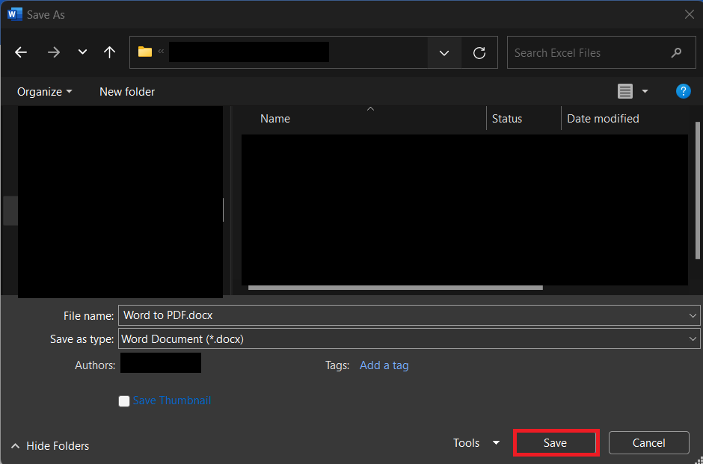This screenshot has width=703, height=464.
Task: Click the horizontal scrollbar of the file list
Action: click(x=396, y=288)
